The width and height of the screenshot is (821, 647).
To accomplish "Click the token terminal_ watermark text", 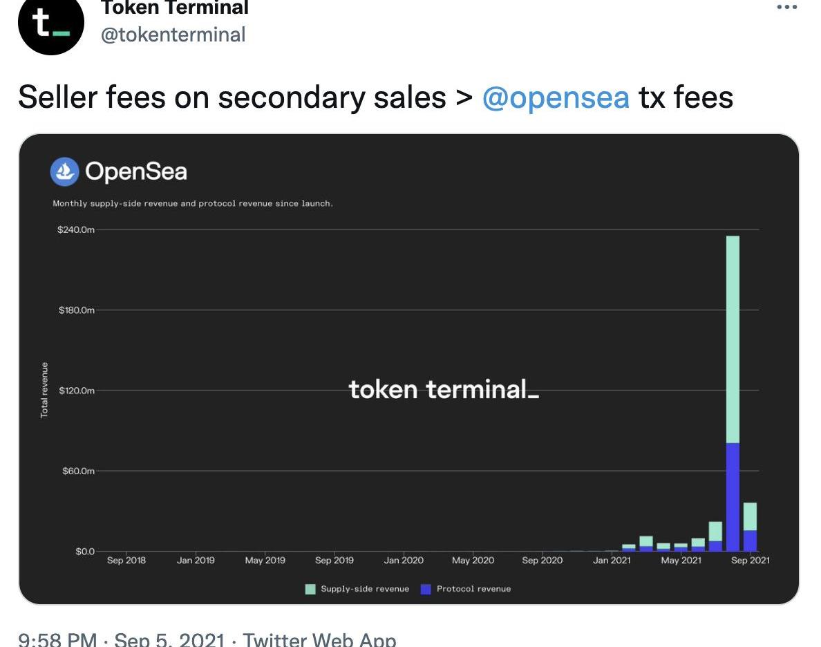I will pyautogui.click(x=443, y=390).
